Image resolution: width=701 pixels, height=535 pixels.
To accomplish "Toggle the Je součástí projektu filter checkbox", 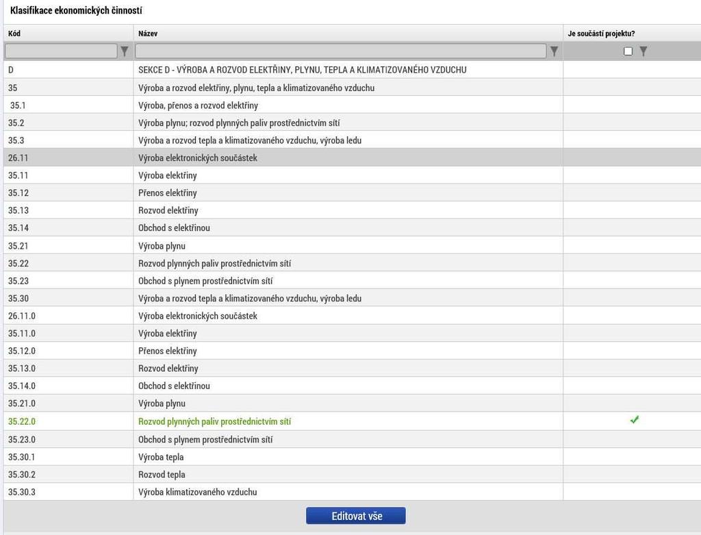I will 628,51.
